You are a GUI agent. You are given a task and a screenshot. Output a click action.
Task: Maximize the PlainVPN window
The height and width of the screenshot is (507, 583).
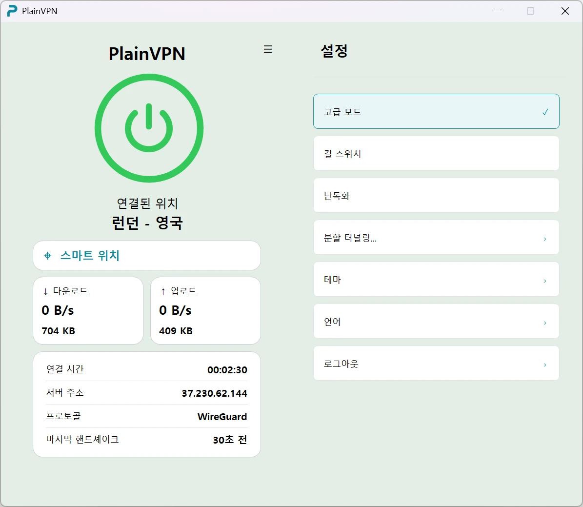point(531,11)
